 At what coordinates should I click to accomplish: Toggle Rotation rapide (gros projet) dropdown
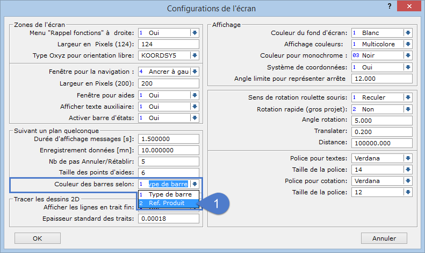tap(407, 109)
